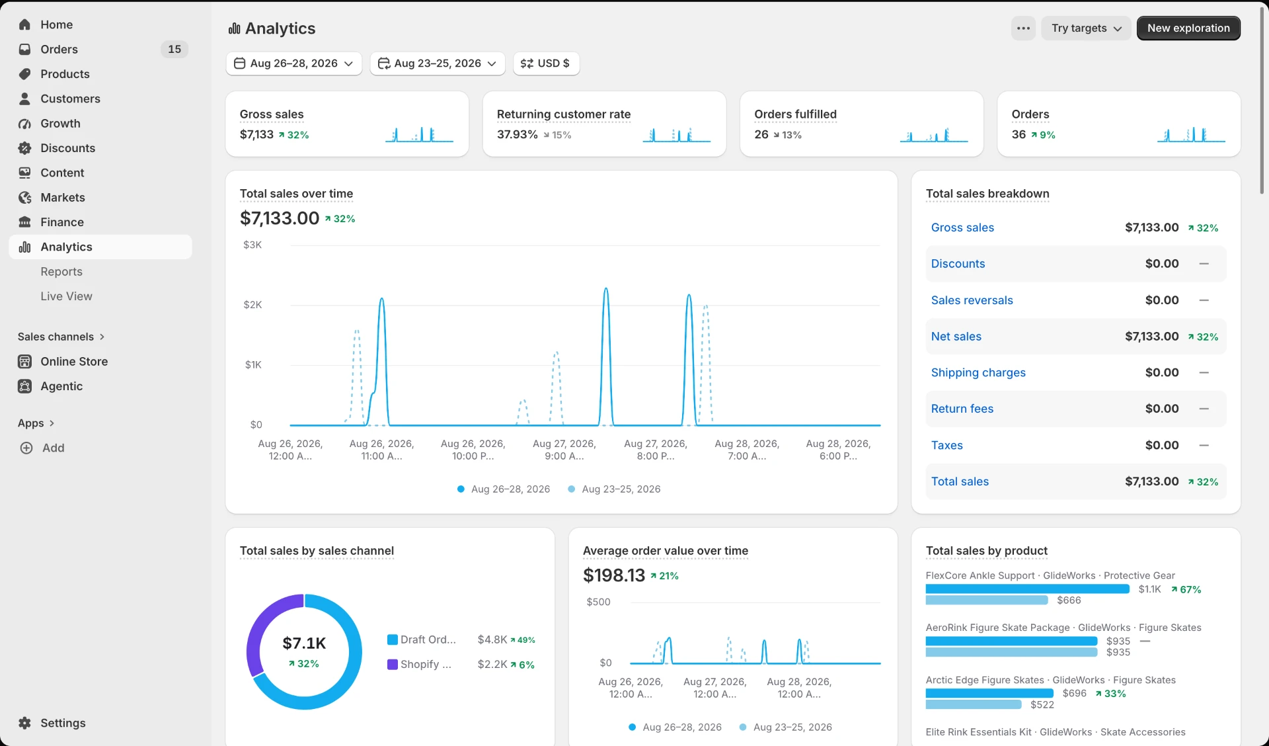Open the Sales reversals link
The width and height of the screenshot is (1269, 746).
point(972,300)
